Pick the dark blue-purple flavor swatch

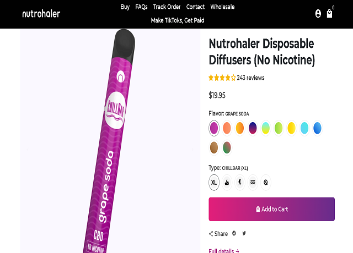pyautogui.click(x=253, y=128)
